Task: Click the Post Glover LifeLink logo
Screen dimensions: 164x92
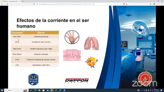Action: pos(33,79)
